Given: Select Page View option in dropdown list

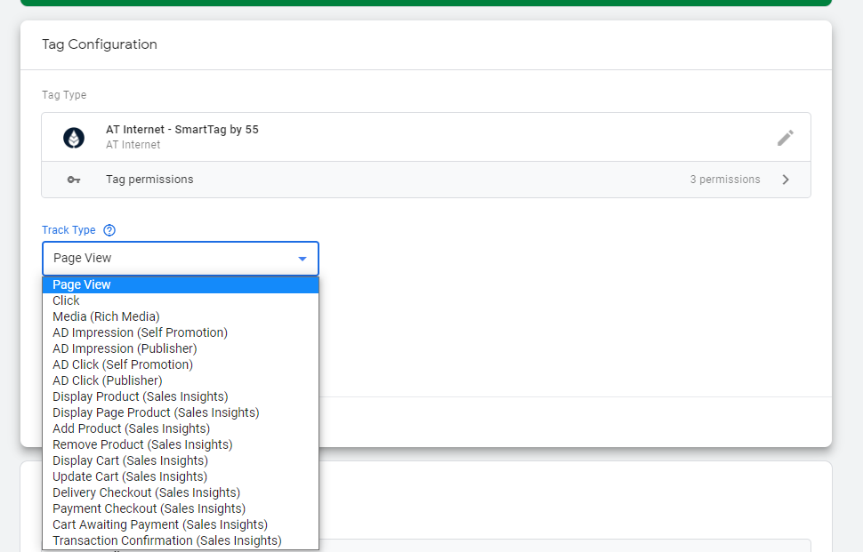Looking at the screenshot, I should (82, 284).
